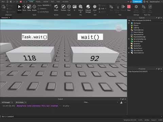Open the All Messages filter dropdown
163x122 pixels.
click(x=7, y=102)
